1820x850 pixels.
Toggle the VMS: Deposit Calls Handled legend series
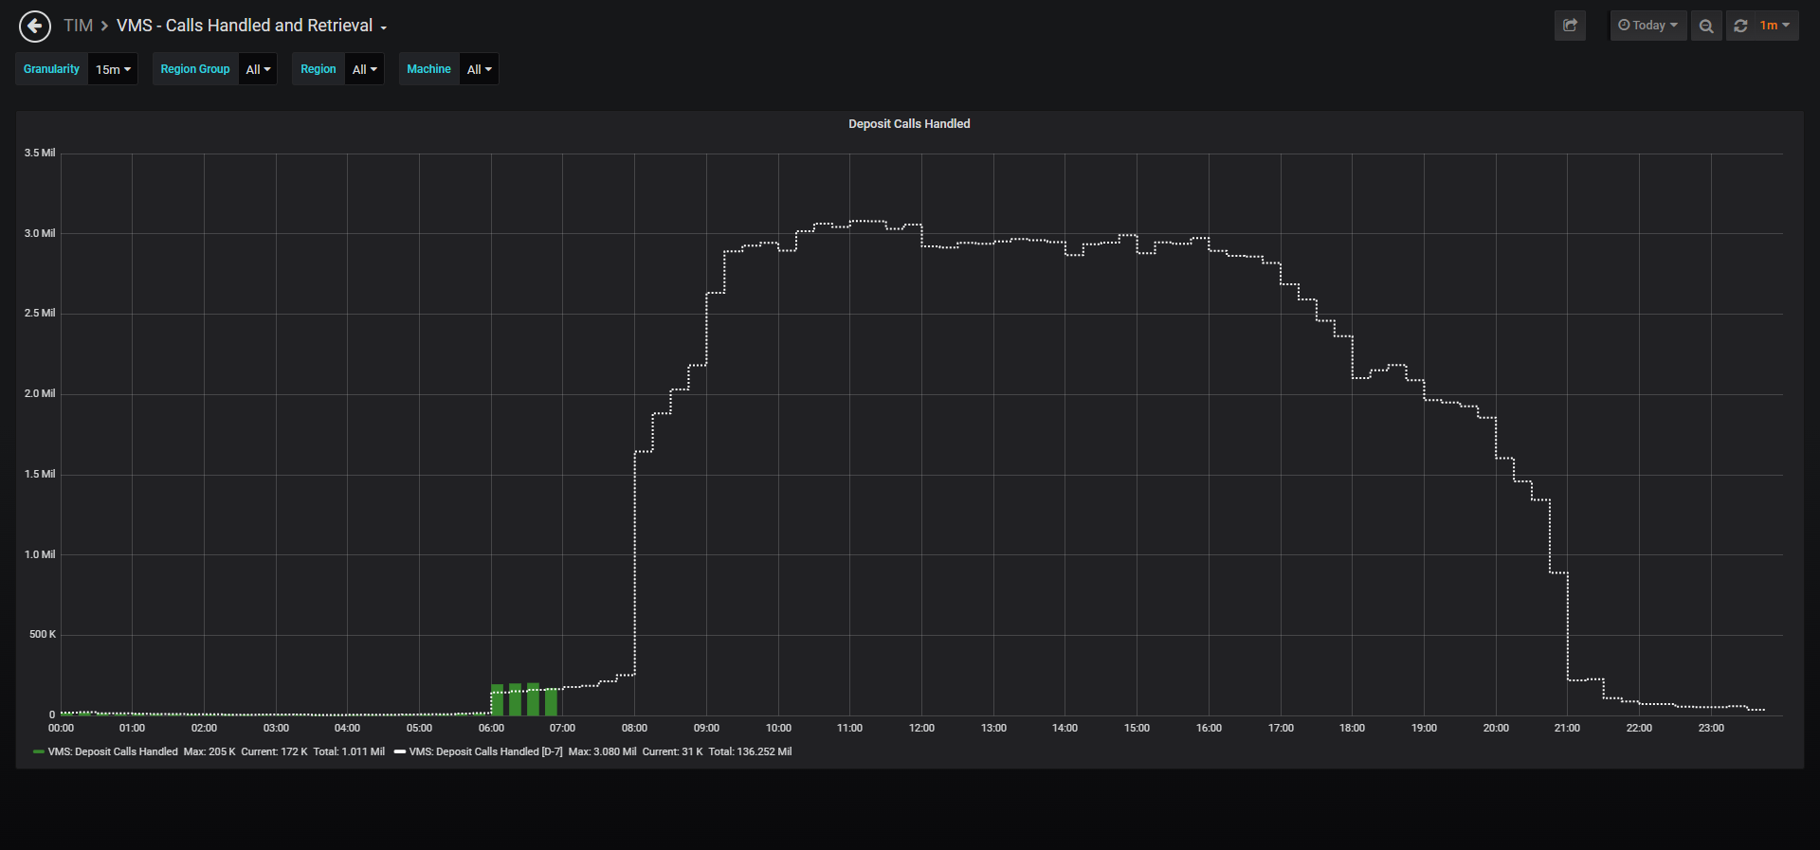click(x=113, y=751)
